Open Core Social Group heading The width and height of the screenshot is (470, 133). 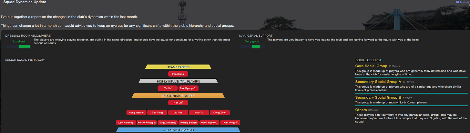coord(371,66)
